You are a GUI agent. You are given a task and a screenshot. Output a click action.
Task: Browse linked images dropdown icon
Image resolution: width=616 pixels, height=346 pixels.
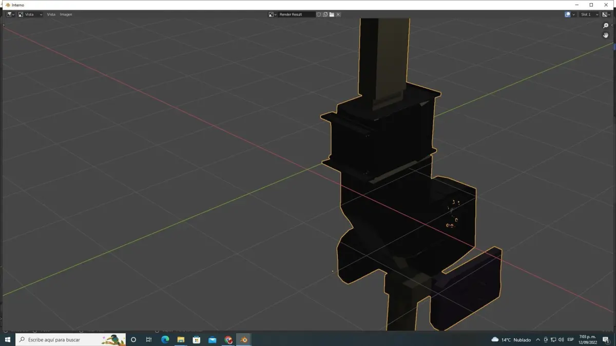coord(273,14)
